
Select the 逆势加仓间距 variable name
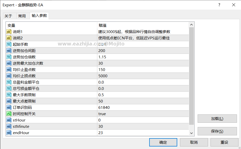24,51
